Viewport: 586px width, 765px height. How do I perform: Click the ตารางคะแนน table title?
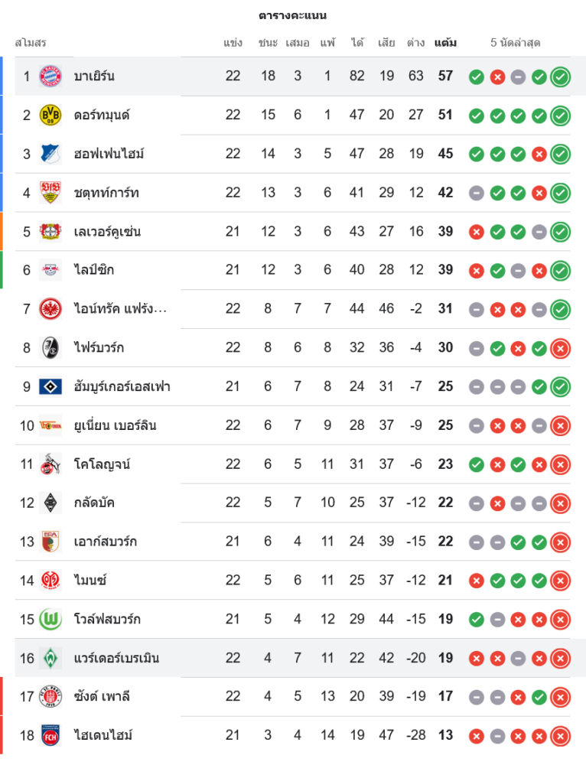(293, 15)
